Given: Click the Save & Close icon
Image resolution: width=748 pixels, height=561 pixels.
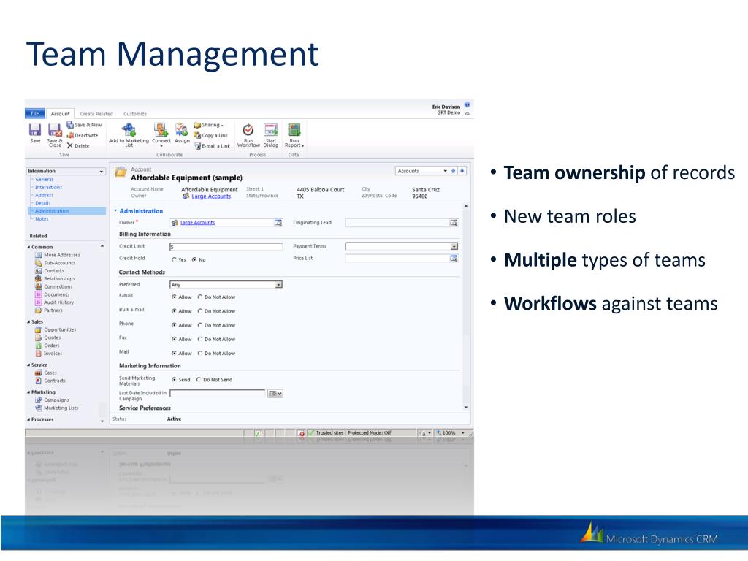Looking at the screenshot, I should (x=55, y=130).
